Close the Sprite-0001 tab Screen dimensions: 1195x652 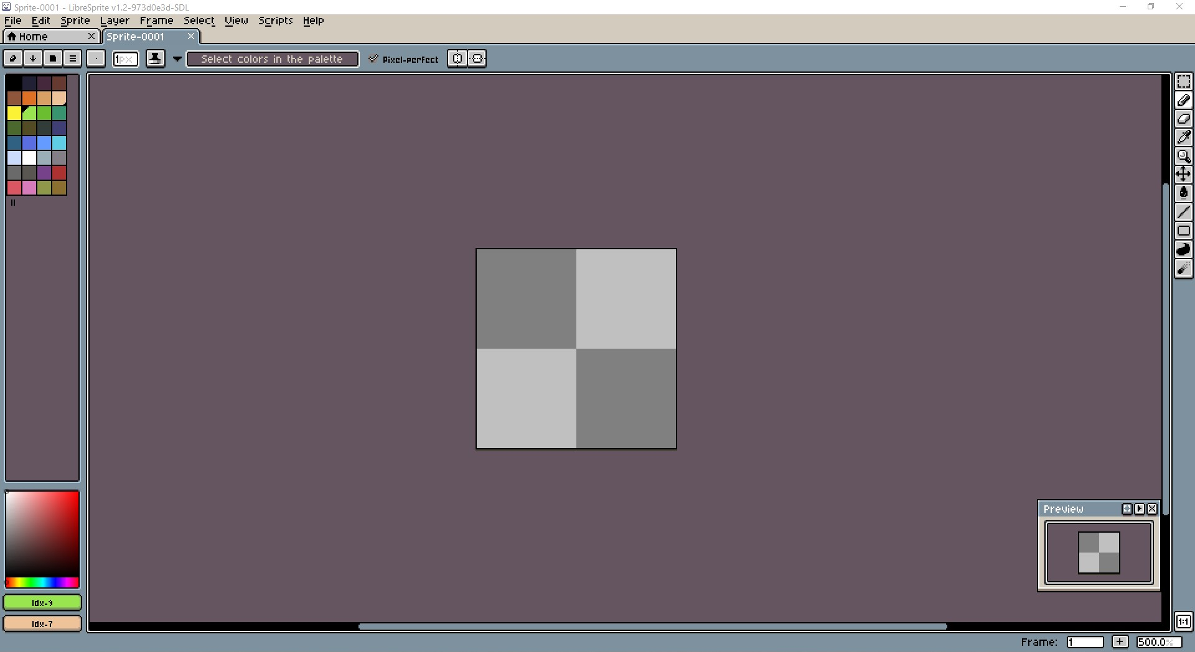point(191,36)
